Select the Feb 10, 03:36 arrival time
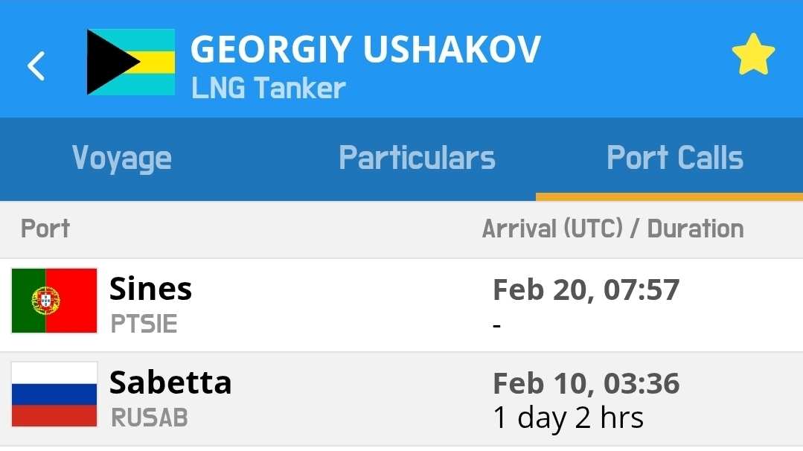803x451 pixels. pyautogui.click(x=586, y=383)
